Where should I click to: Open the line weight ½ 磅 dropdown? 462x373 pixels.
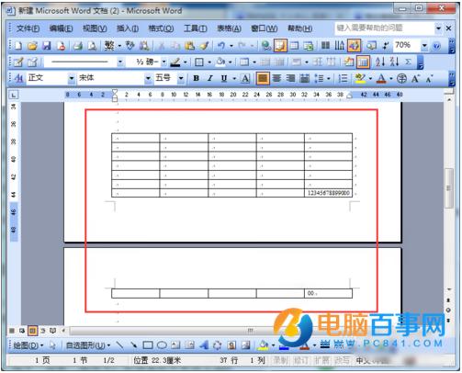(x=164, y=62)
